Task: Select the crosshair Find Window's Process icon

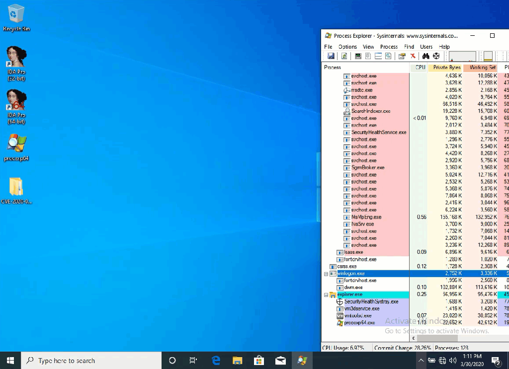Action: [436, 56]
